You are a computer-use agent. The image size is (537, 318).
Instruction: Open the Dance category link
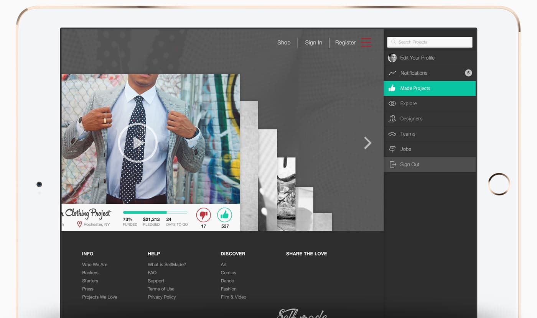(x=227, y=281)
